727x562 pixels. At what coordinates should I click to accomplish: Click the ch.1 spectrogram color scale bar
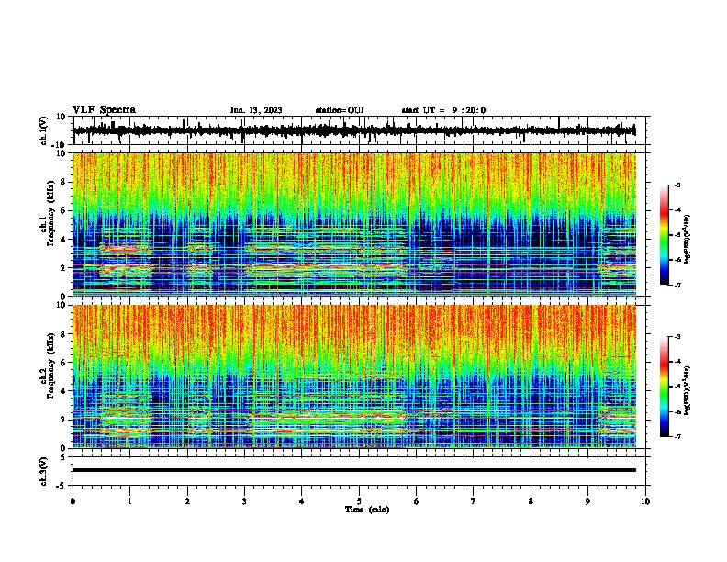coord(664,235)
